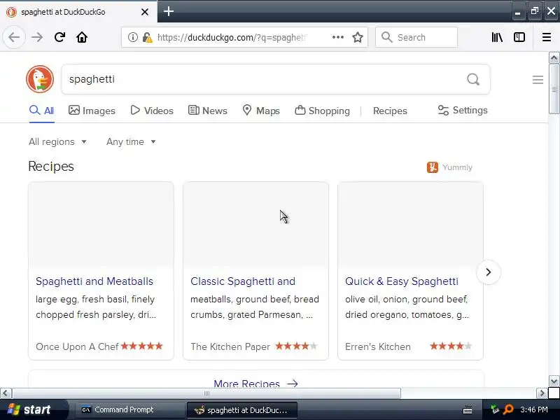
Task: Select the spaghetti at DuckDuckGo taskbar button
Action: 242,410
